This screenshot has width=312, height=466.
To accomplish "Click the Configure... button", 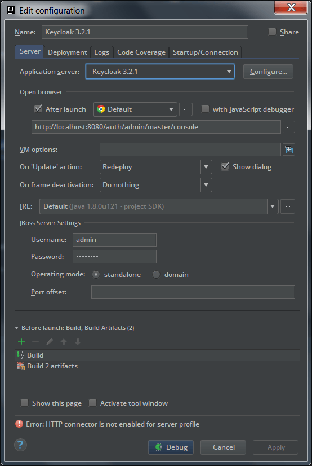I will coord(269,72).
